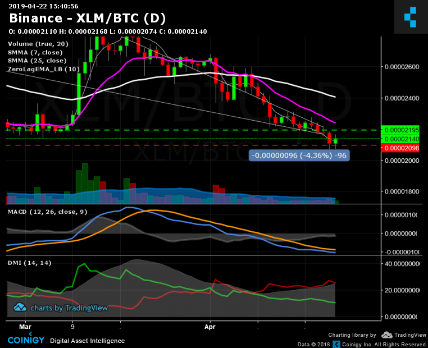Click the timestamp 2019-04-22 15:40:56

pos(43,6)
